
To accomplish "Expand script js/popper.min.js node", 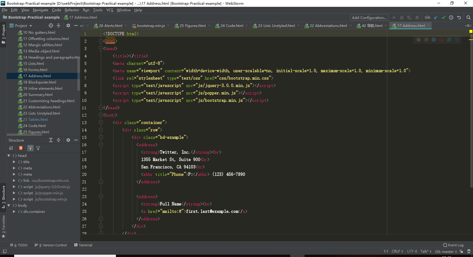I will pyautogui.click(x=14, y=193).
